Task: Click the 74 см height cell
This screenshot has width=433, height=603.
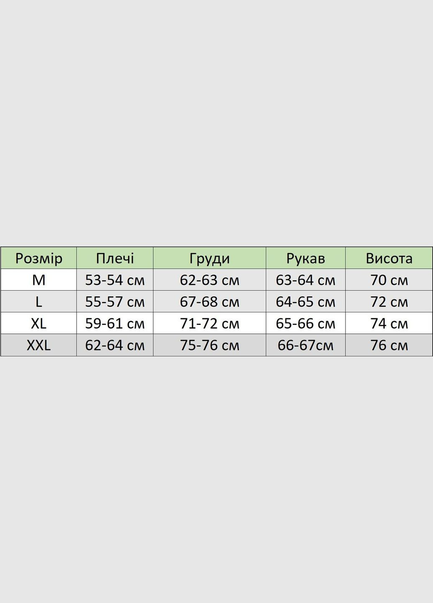Action: click(389, 323)
